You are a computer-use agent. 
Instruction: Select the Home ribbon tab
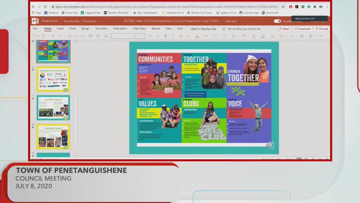pos(48,29)
